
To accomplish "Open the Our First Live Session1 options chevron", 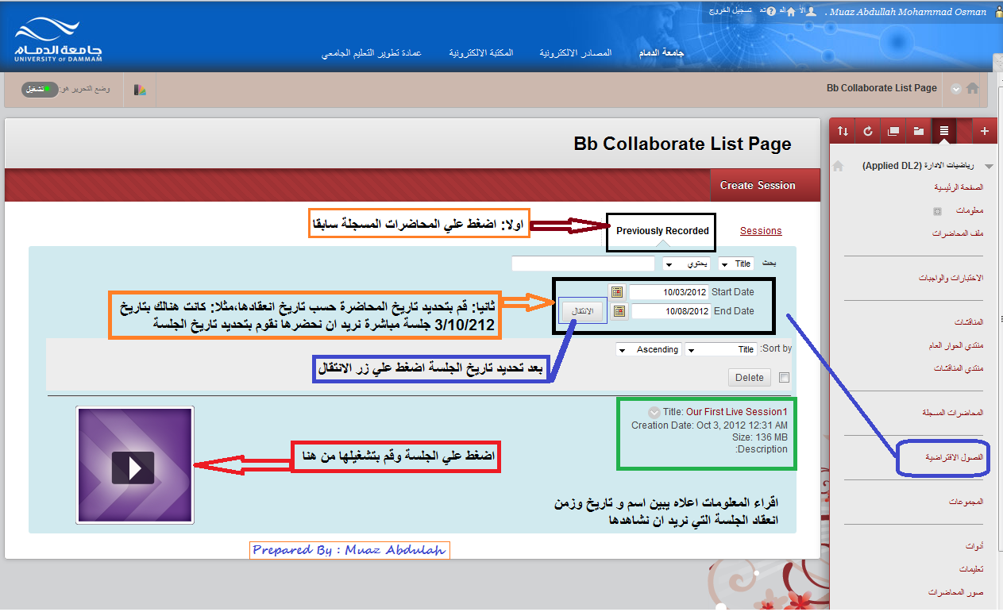I will pos(654,412).
